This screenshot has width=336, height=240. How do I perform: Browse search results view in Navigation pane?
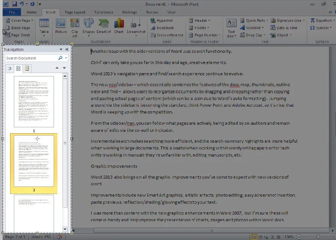pyautogui.click(x=27, y=69)
